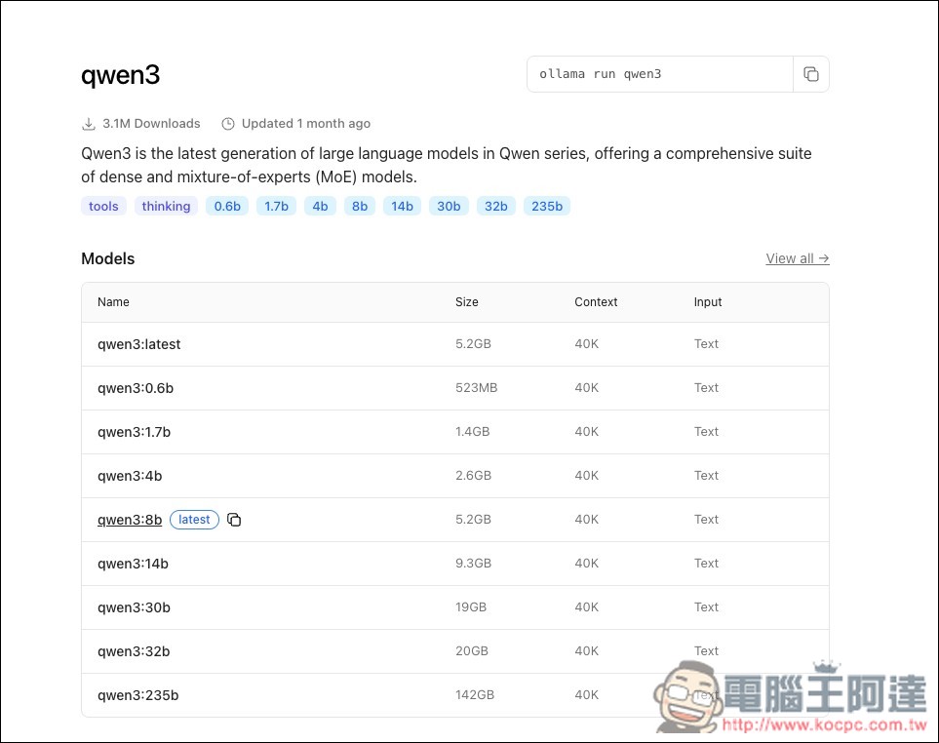Viewport: 939px width, 743px height.
Task: Click the 9.3GB size value
Action: coord(473,564)
